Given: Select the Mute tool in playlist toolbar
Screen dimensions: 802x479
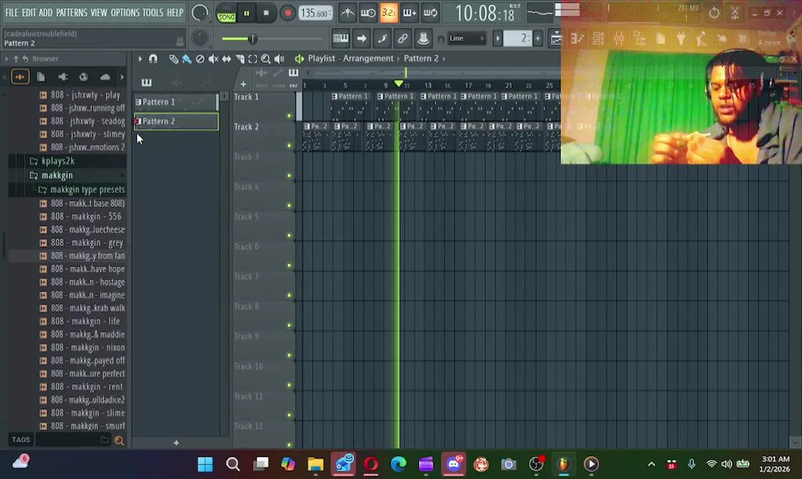Looking at the screenshot, I should (x=213, y=59).
